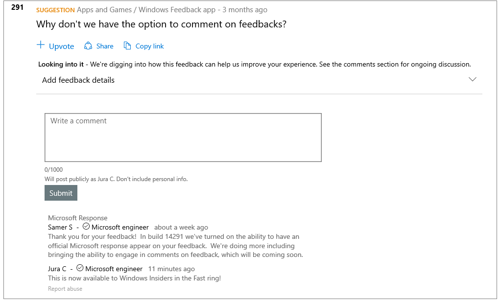This screenshot has width=500, height=301.
Task: Submit the comment with the Submit button
Action: tap(61, 193)
